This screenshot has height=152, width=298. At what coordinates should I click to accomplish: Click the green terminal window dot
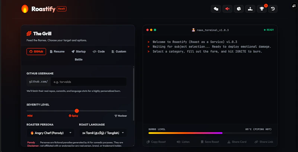[x=155, y=30]
